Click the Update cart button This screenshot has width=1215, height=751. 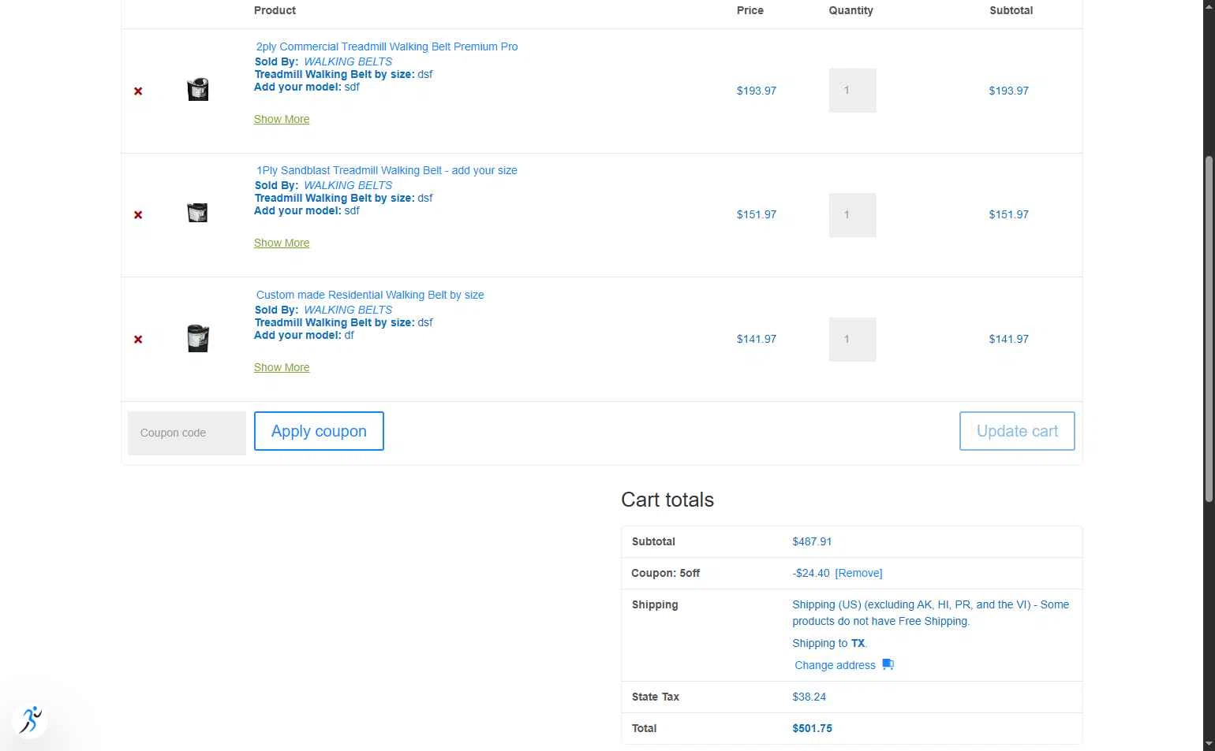(1017, 431)
